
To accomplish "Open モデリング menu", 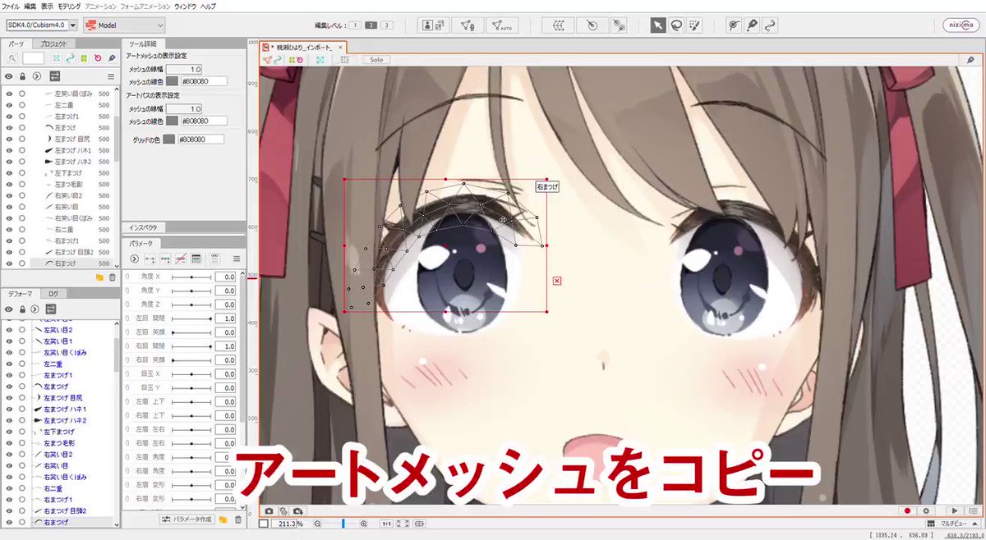I will [69, 6].
